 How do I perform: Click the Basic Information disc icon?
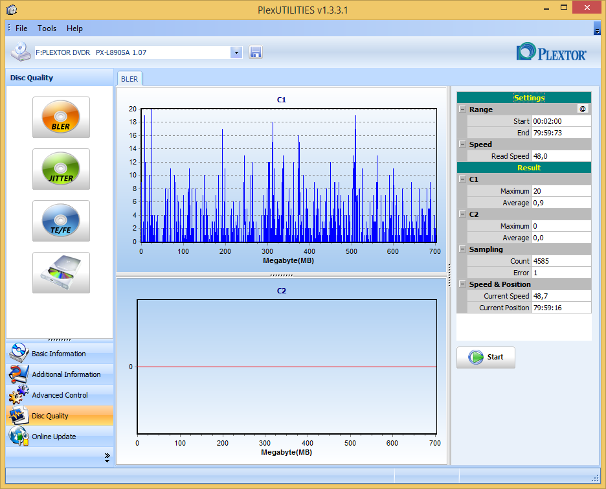tap(18, 352)
